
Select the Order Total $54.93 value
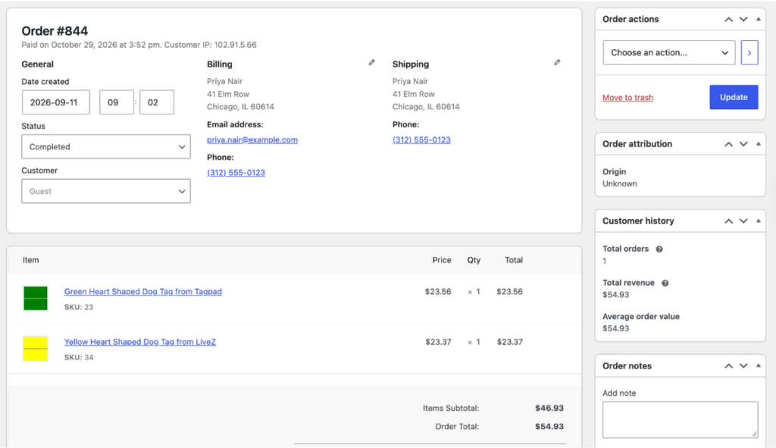click(x=549, y=426)
